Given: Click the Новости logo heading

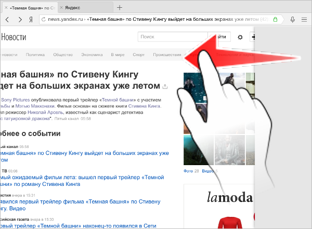Looking at the screenshot, I should (x=14, y=37).
